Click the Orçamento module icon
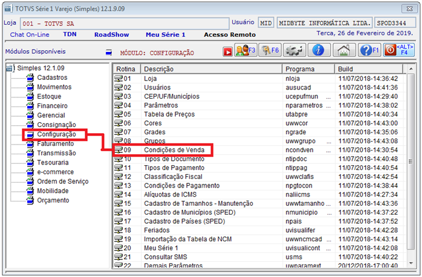Screen dimensions: 422x277 click(x=30, y=200)
